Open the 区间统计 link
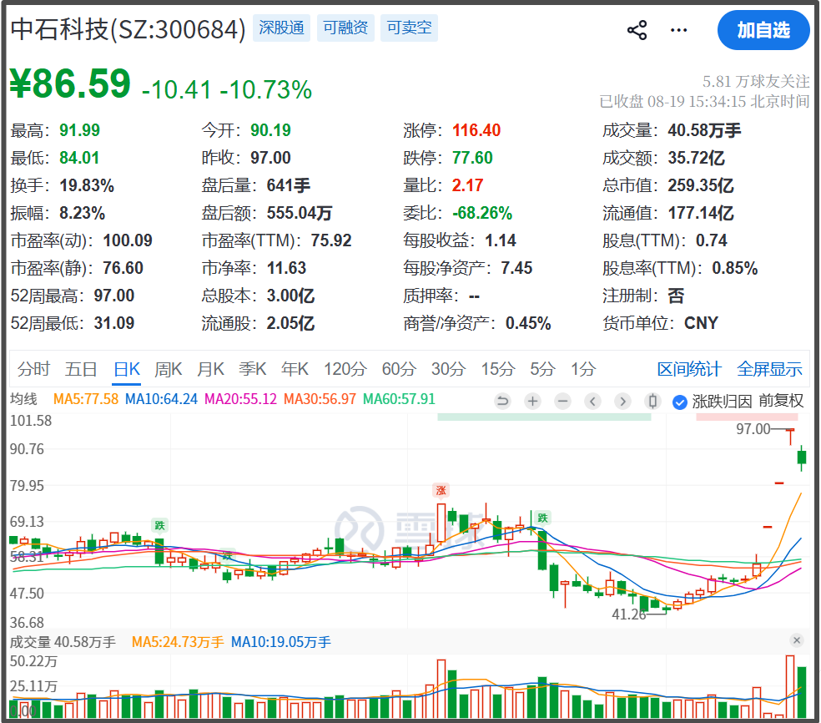821x723 pixels. coord(689,369)
